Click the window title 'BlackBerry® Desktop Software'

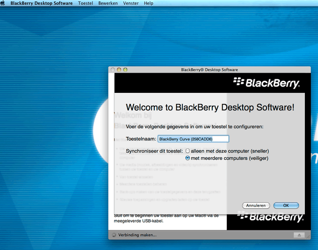(210, 70)
